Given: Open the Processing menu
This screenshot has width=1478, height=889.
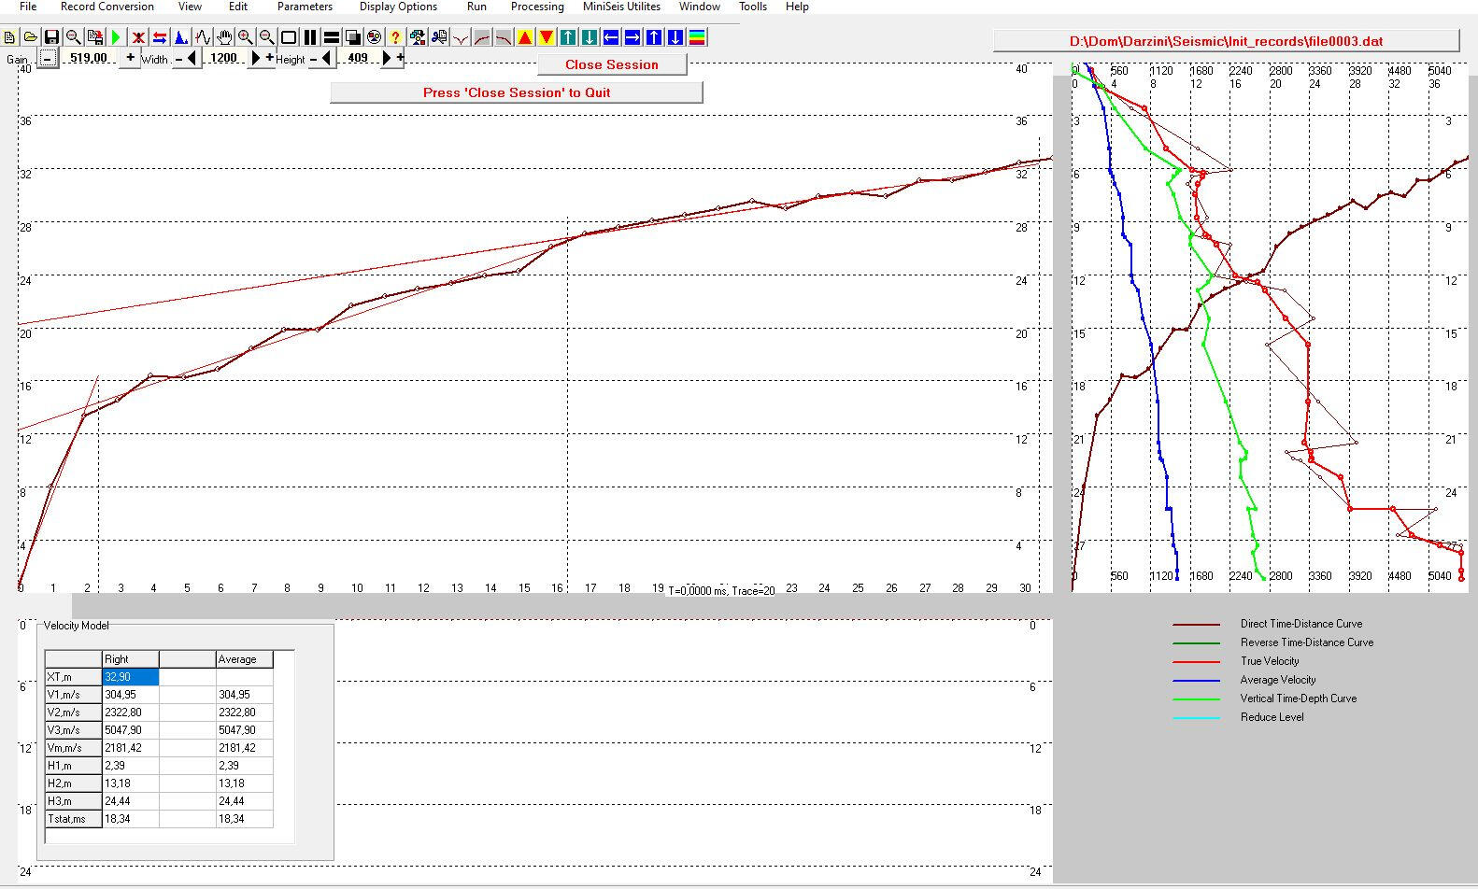Looking at the screenshot, I should (536, 7).
